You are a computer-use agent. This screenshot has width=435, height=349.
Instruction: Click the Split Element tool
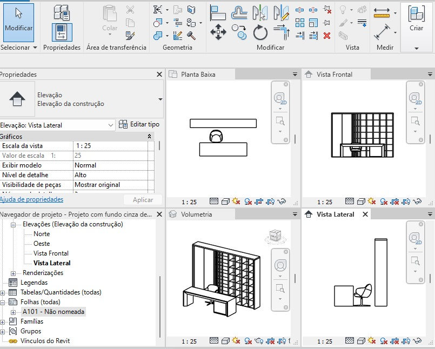(x=299, y=10)
